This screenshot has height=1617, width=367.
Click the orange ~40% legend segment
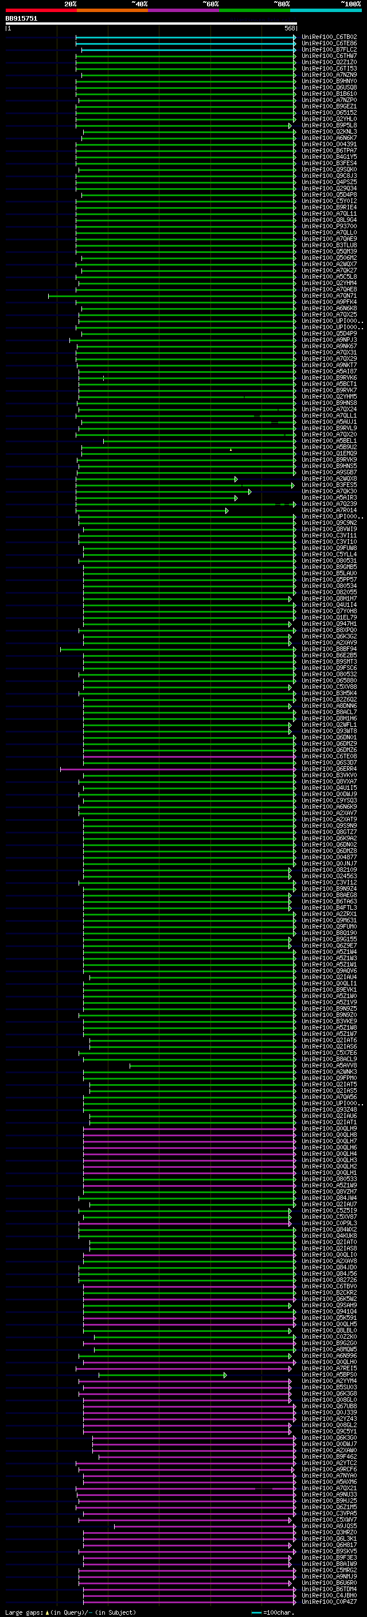(112, 10)
